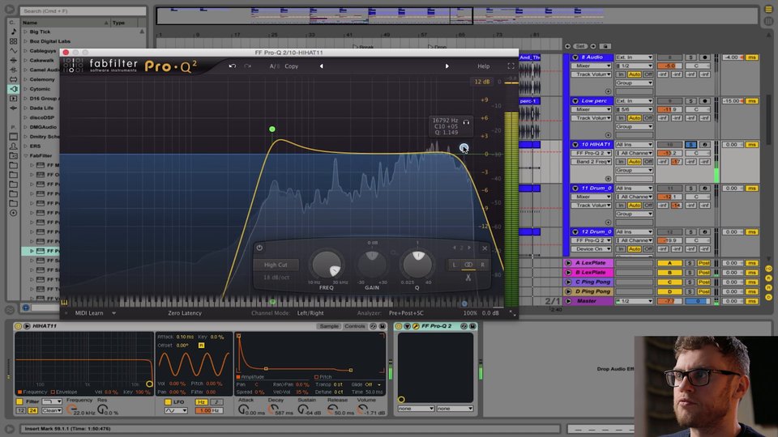Screen dimensions: 778x437
Task: Toggle Pro-Q 2 full screen mode
Action: 511,66
